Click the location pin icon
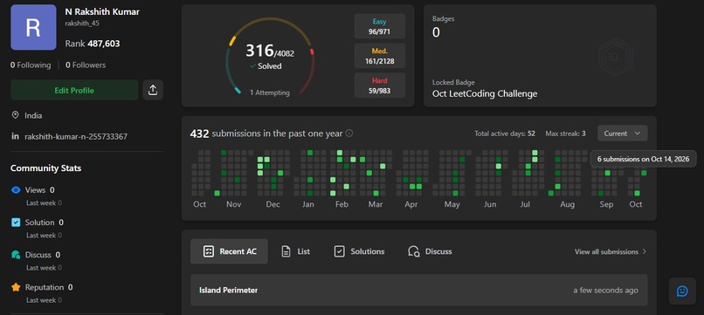The width and height of the screenshot is (704, 315). coord(15,115)
